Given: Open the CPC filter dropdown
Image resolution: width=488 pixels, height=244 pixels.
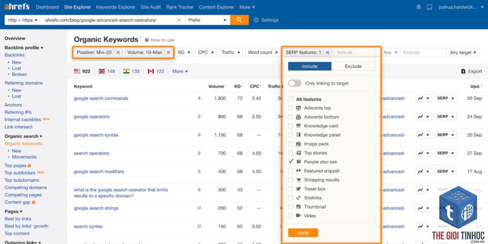Looking at the screenshot, I should coord(206,52).
